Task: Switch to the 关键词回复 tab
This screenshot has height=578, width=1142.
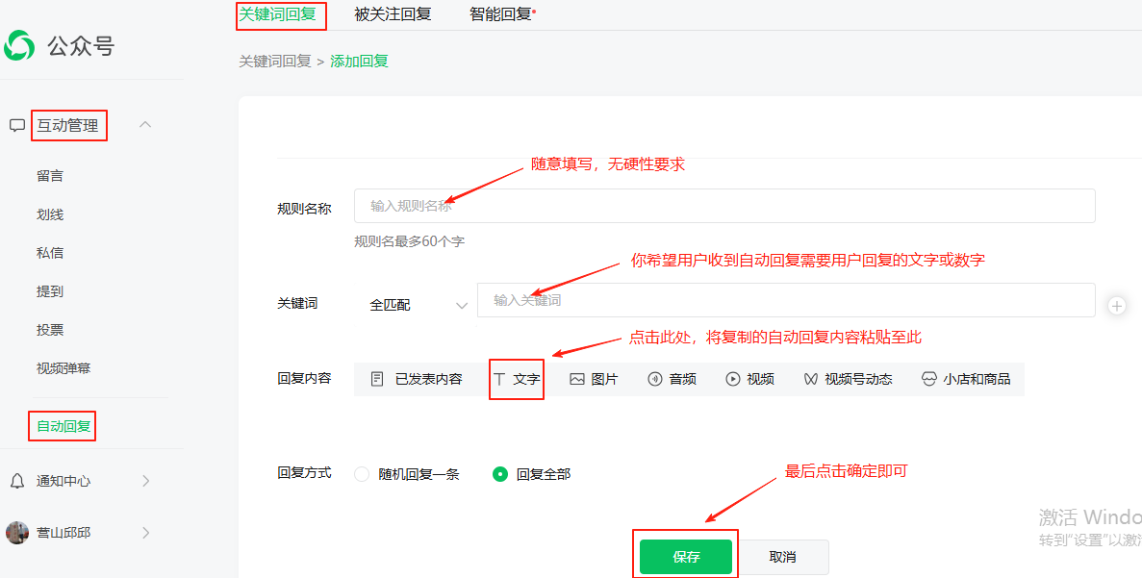Action: [x=277, y=13]
